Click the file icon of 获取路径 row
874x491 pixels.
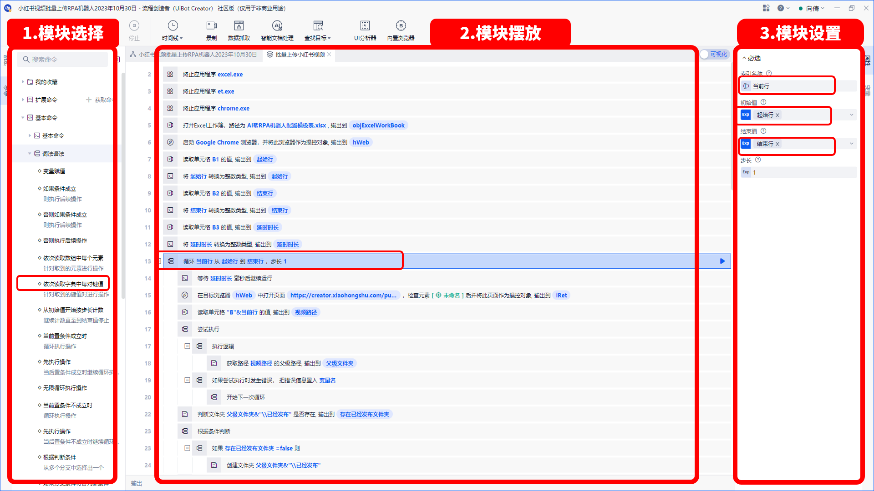pyautogui.click(x=214, y=363)
